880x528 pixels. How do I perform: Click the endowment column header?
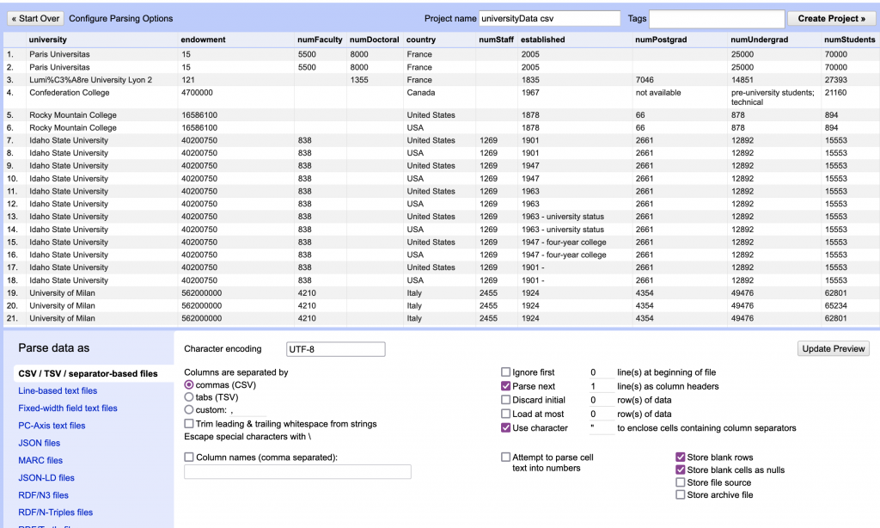click(x=203, y=40)
